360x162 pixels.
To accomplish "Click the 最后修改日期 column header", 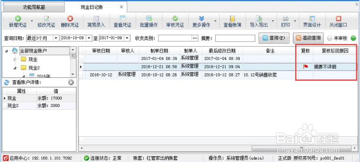I will click(x=222, y=51).
